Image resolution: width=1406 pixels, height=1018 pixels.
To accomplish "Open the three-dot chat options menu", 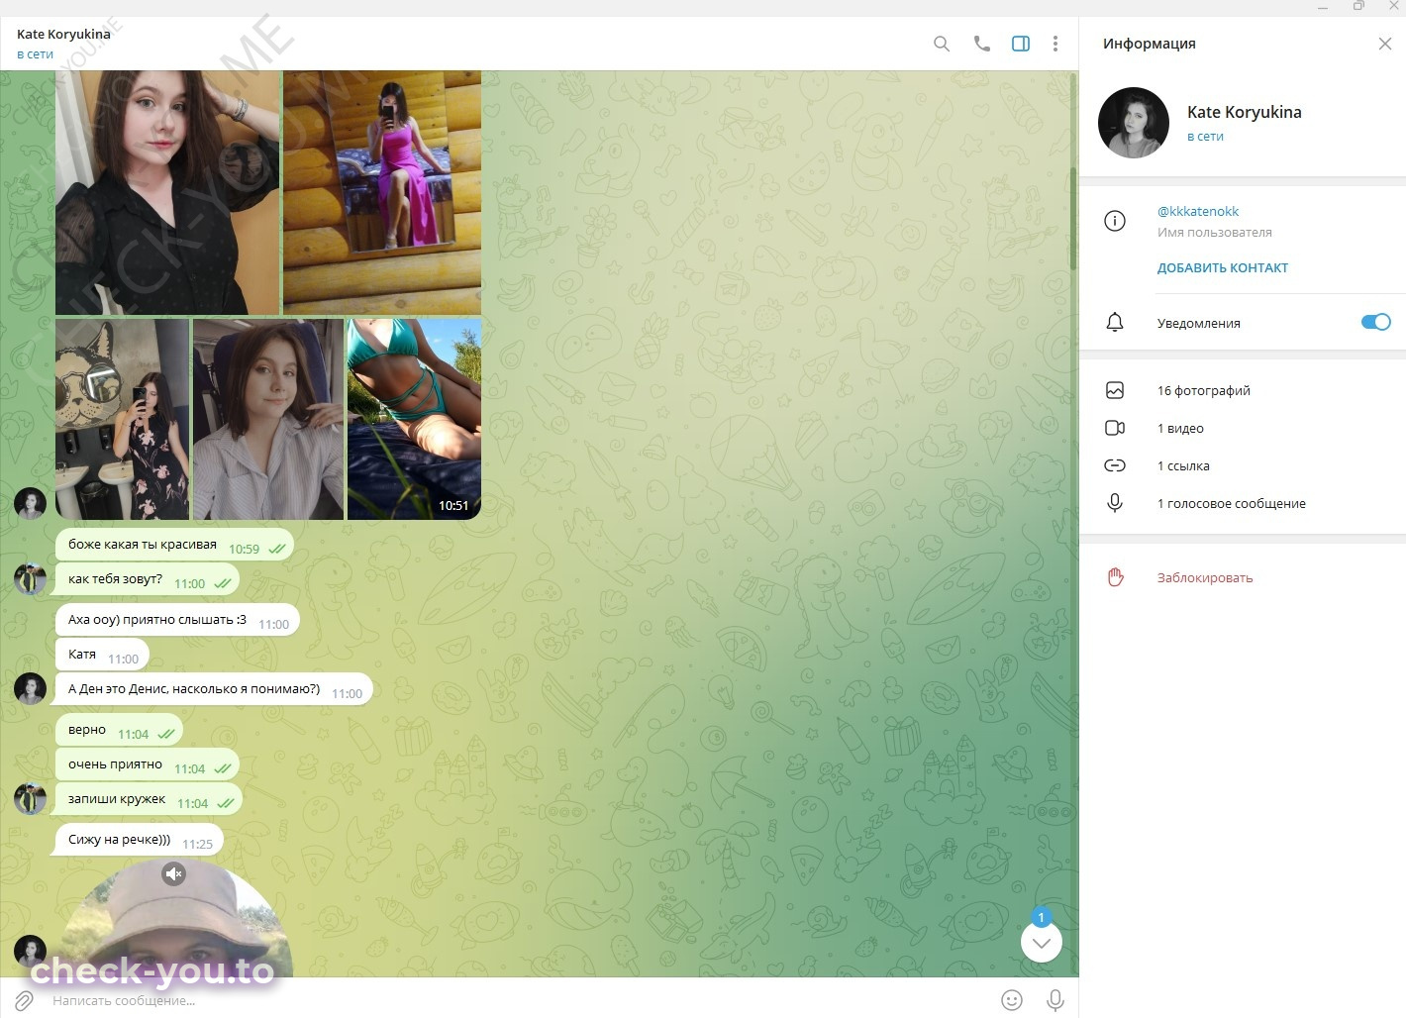I will click(x=1055, y=44).
